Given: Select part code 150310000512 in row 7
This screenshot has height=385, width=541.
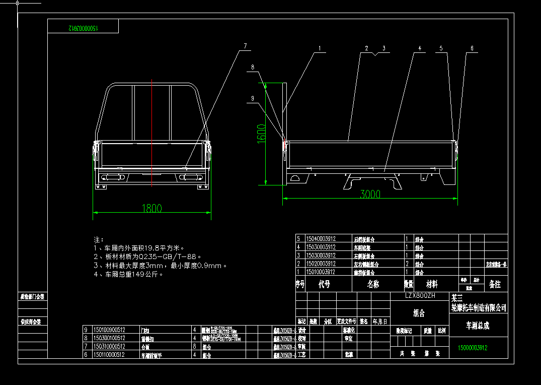Looking at the screenshot, I should click(x=109, y=346).
